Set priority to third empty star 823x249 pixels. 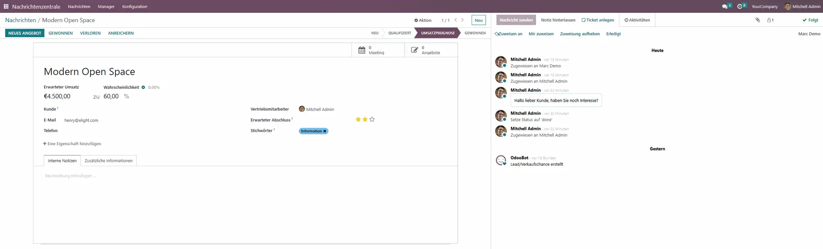(372, 120)
